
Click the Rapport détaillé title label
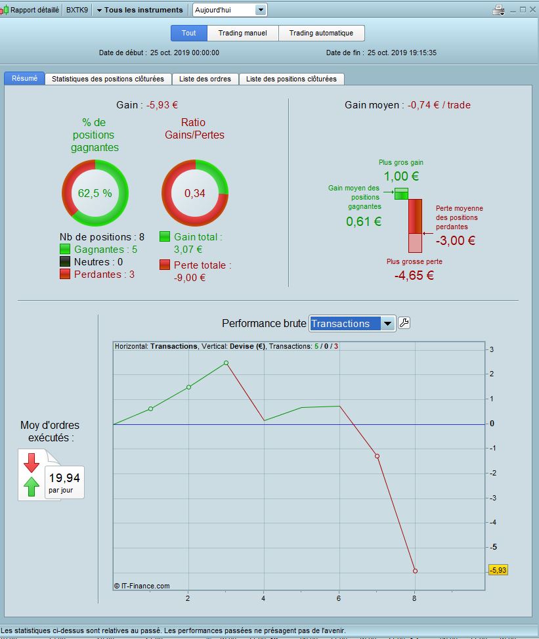(35, 10)
